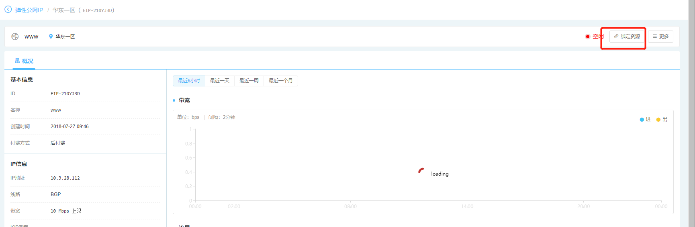The height and width of the screenshot is (227, 695).
Task: Show data for 最近一个月
Action: pos(280,81)
